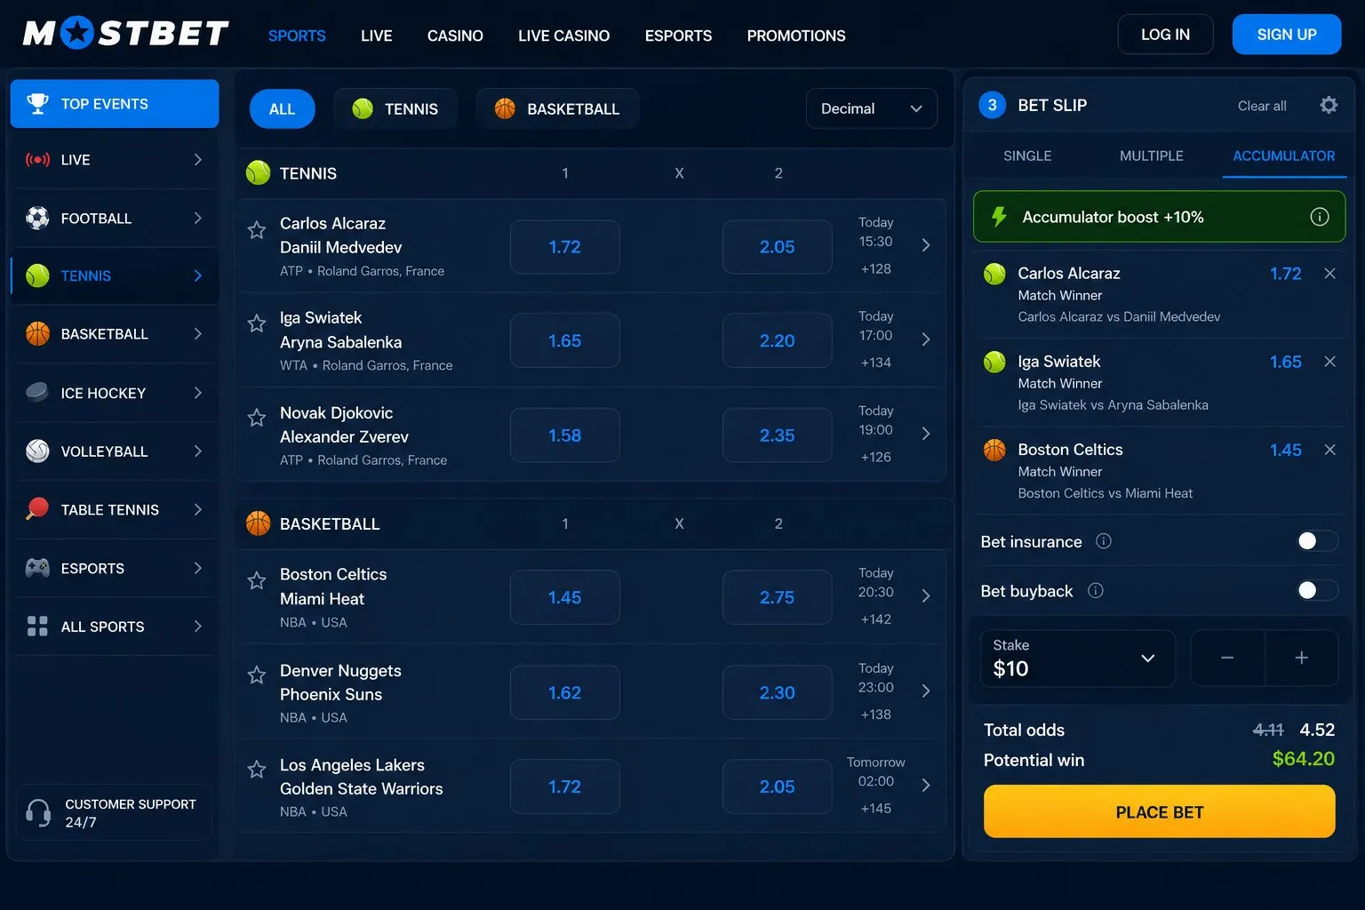Expand Celtics vs Heat more markets arrow
This screenshot has width=1365, height=910.
tap(926, 596)
